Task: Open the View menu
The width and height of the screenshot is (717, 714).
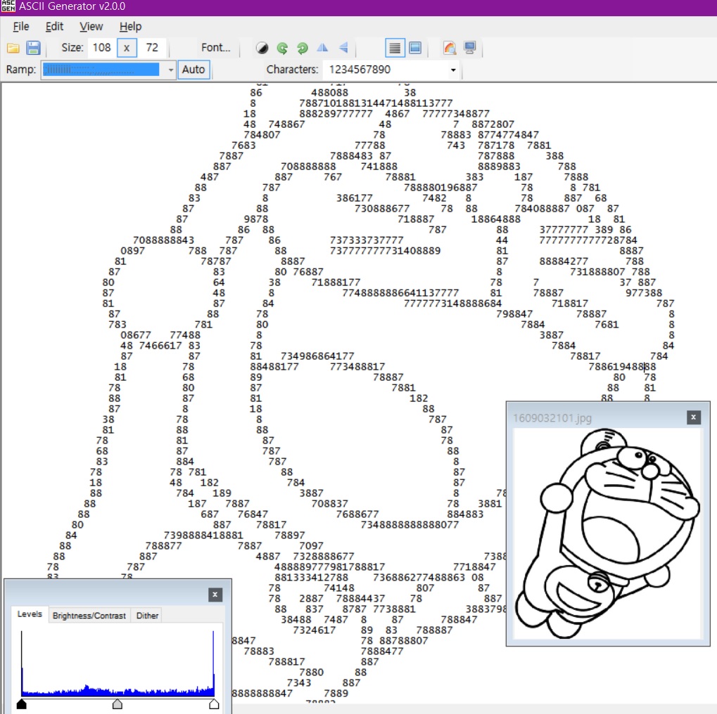Action: 91,27
